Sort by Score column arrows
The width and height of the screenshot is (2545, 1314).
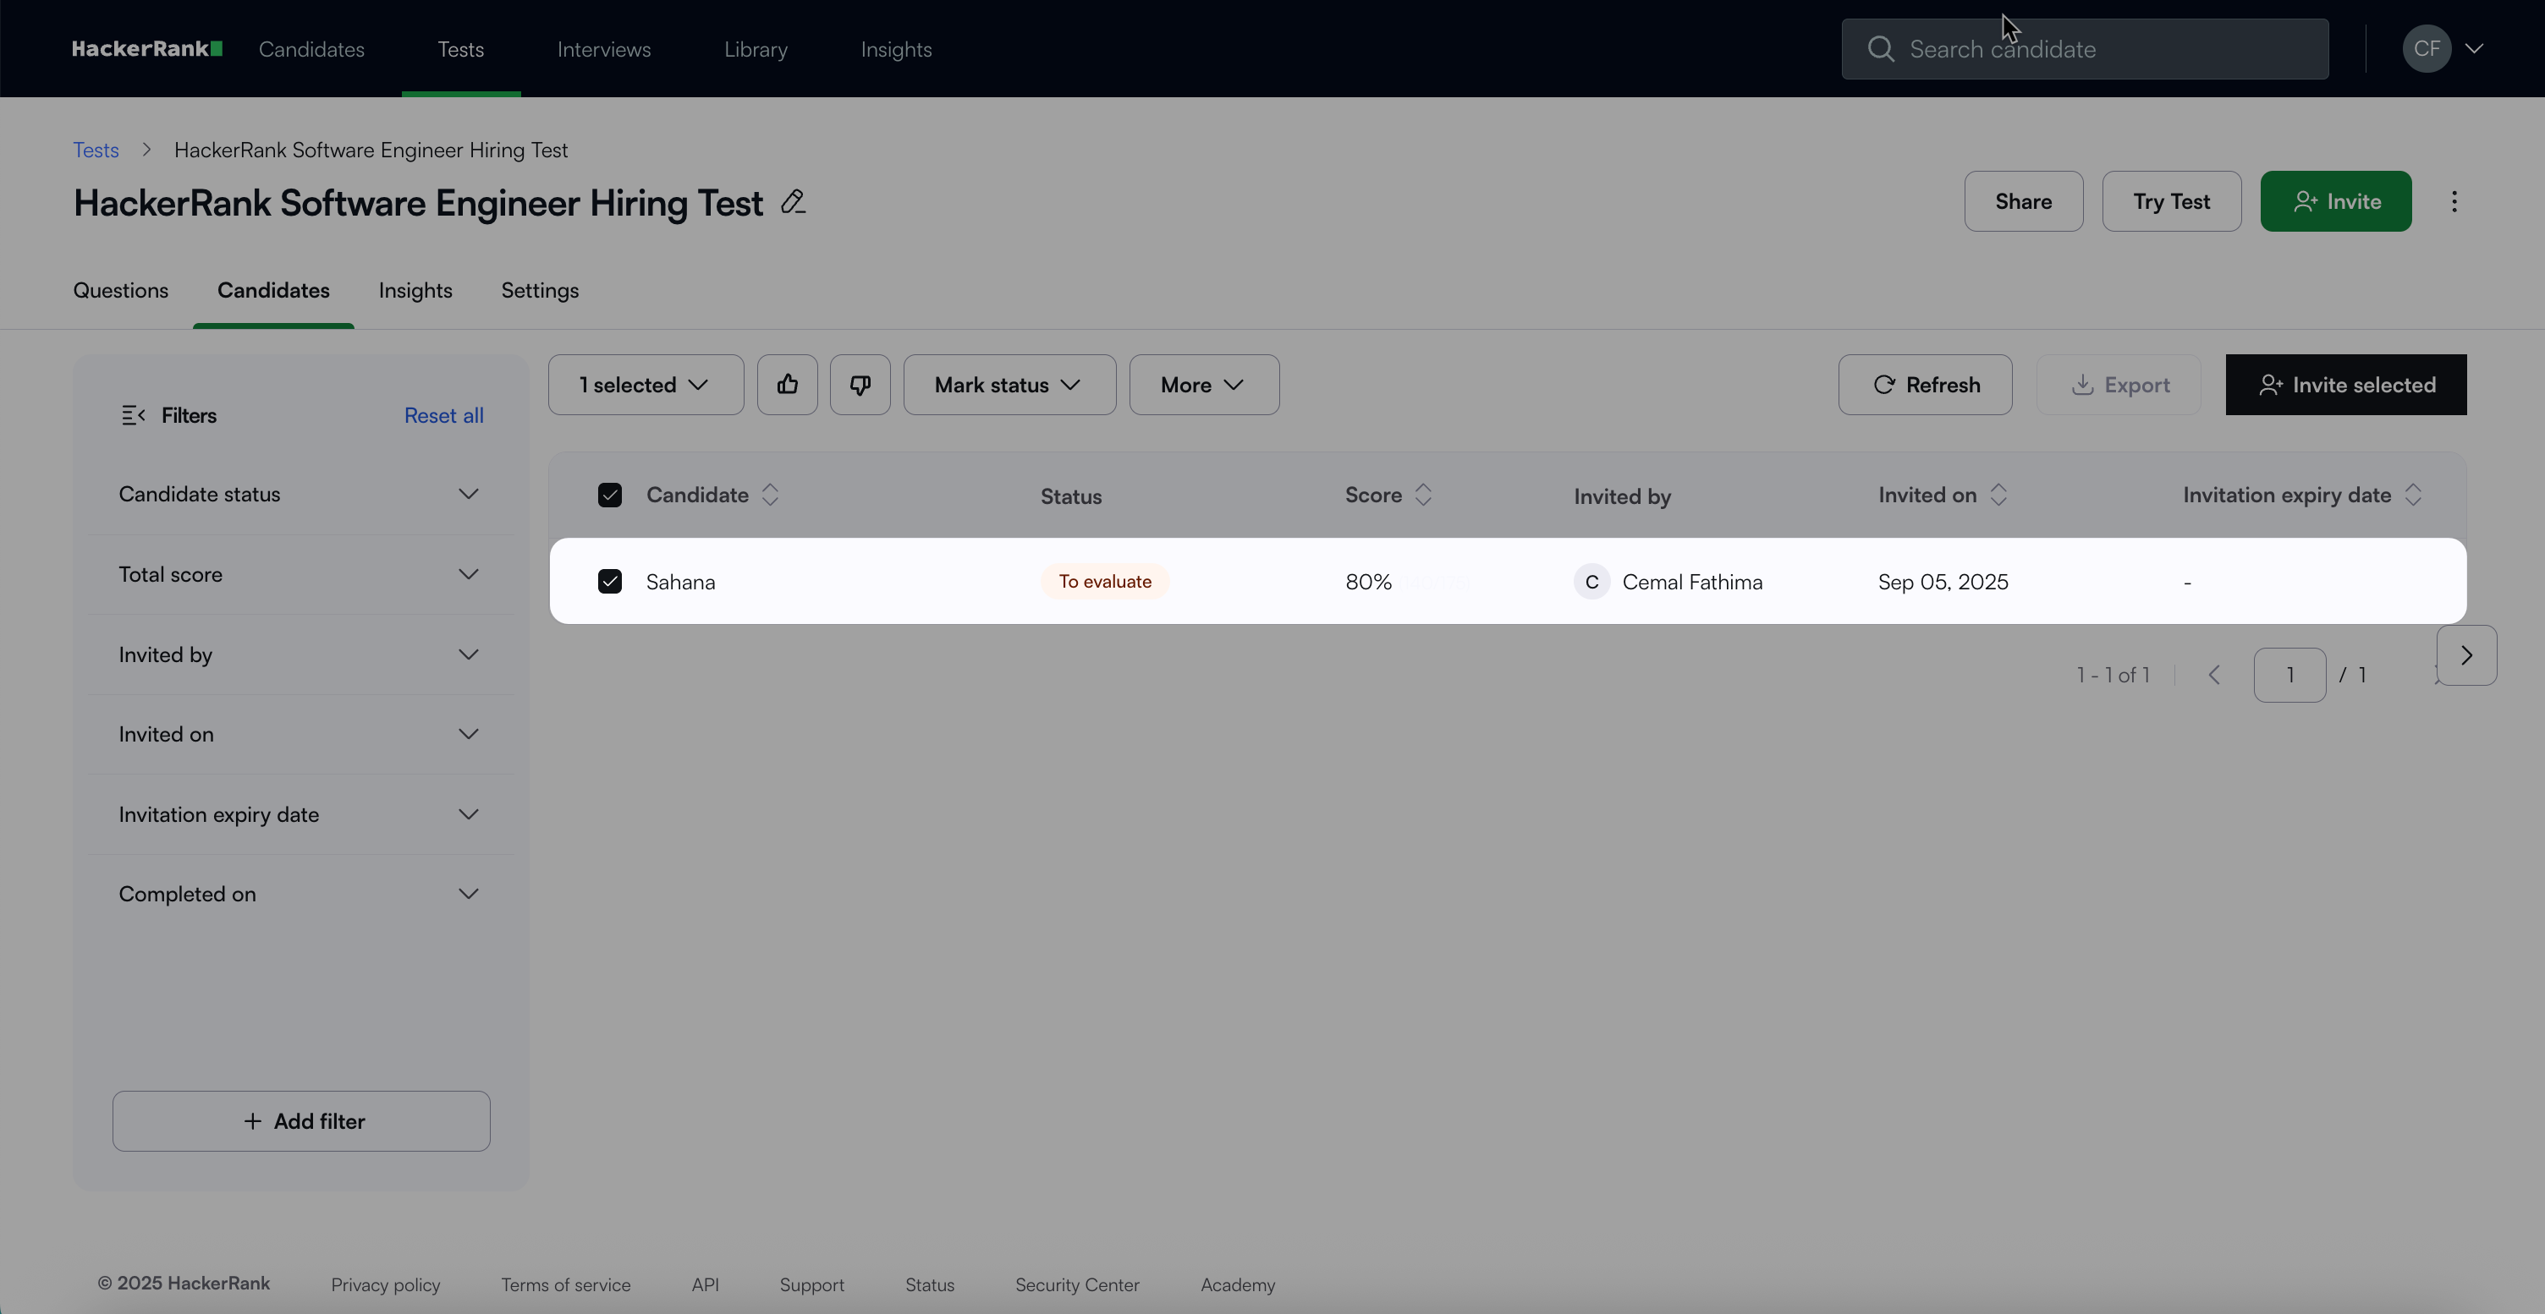[1422, 495]
